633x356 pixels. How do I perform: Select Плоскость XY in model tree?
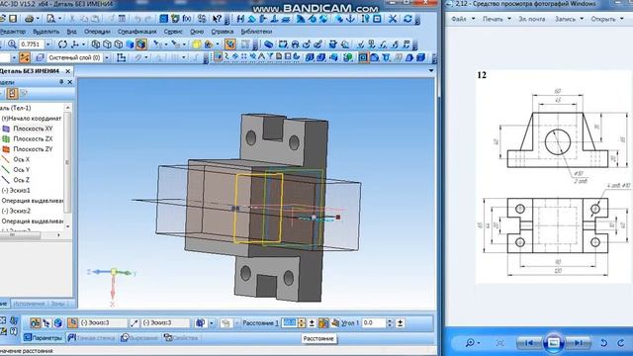(x=33, y=129)
